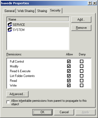98x118 pixels.
Task: Click the Add... button
Action: (x=81, y=19)
